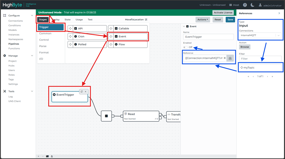Viewport: 285px width, 159px height.
Task: Open the help question mark icon
Action: [245, 5]
